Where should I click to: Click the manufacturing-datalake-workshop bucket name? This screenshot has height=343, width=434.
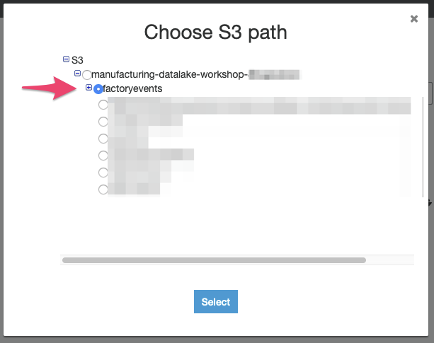point(169,74)
